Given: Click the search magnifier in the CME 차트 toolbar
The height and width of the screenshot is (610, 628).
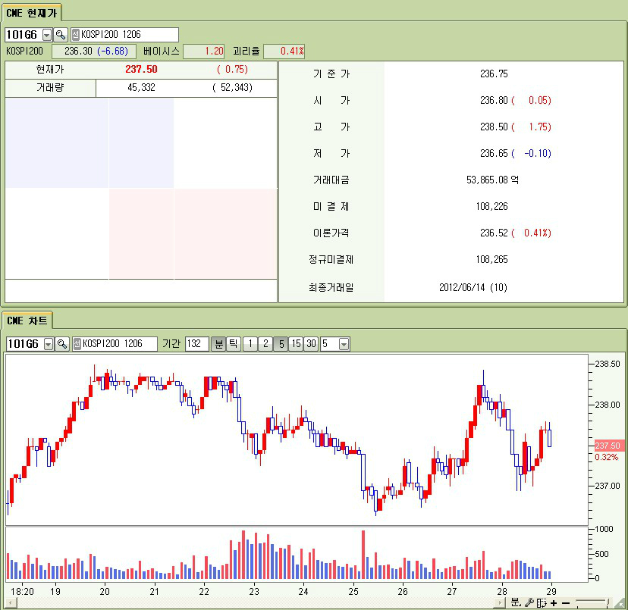Looking at the screenshot, I should click(62, 344).
